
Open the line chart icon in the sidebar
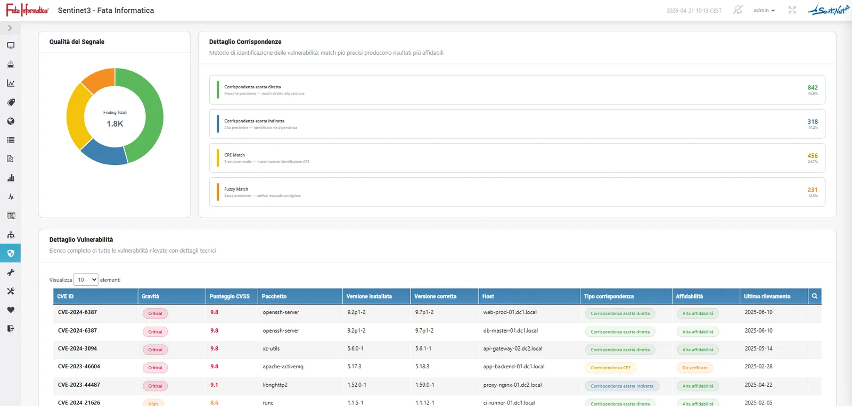click(11, 84)
